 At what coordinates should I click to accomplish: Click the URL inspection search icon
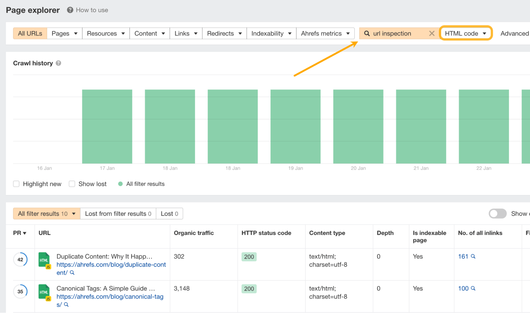[x=368, y=33]
